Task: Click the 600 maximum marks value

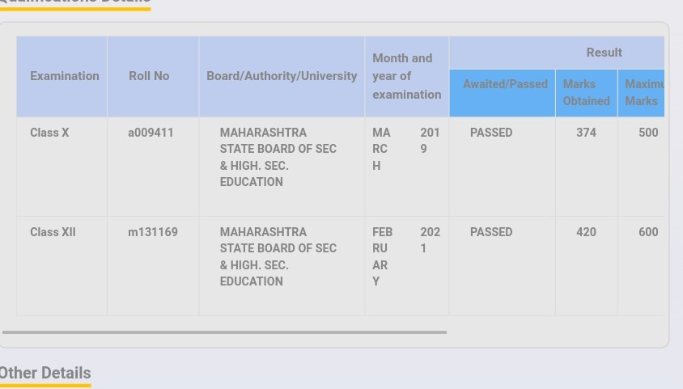Action: pos(648,232)
